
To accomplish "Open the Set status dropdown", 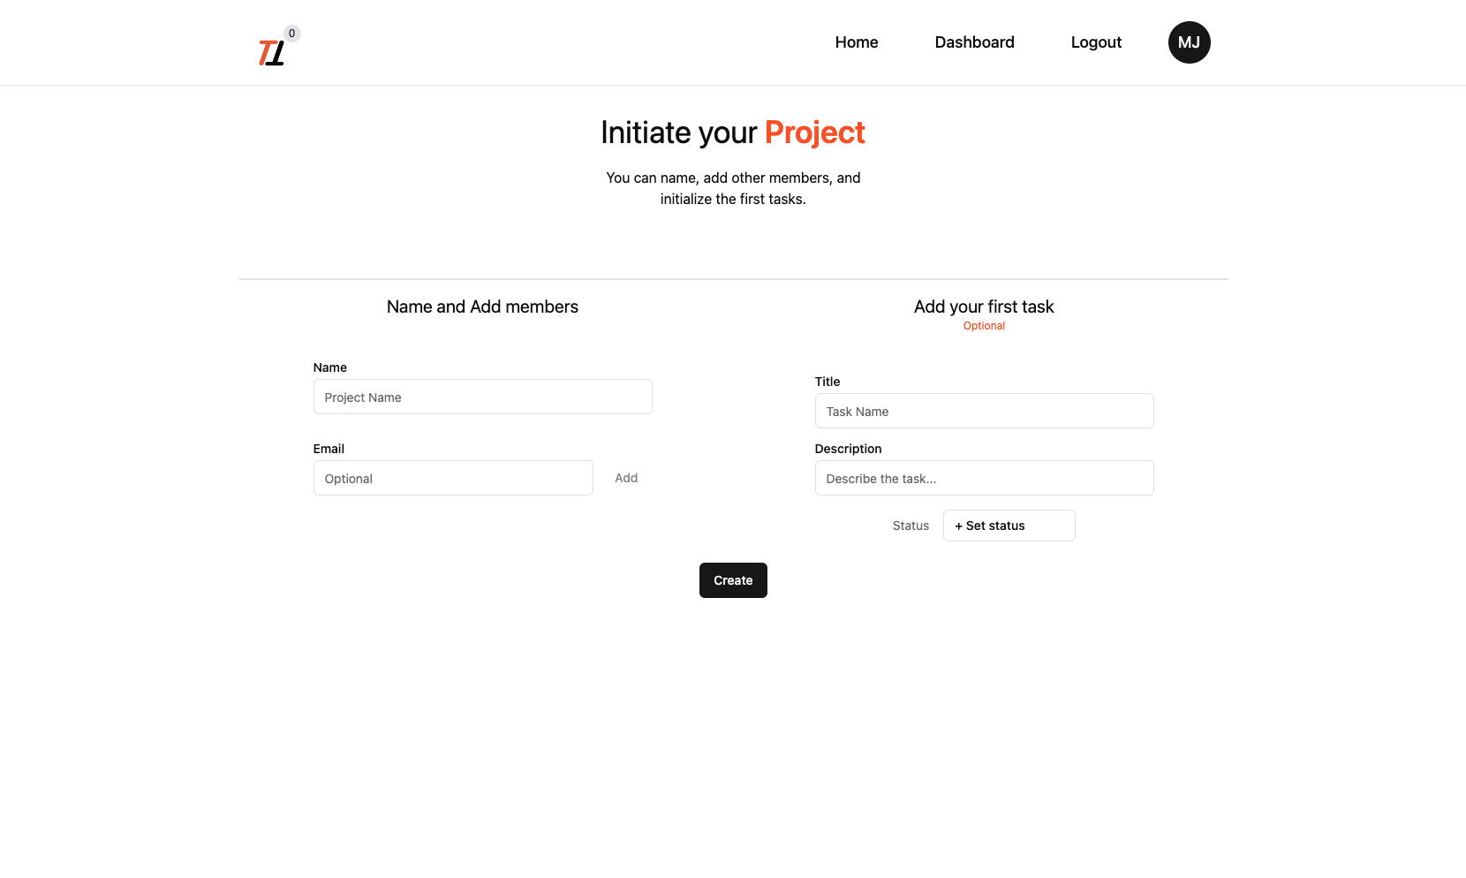I will [1009, 526].
